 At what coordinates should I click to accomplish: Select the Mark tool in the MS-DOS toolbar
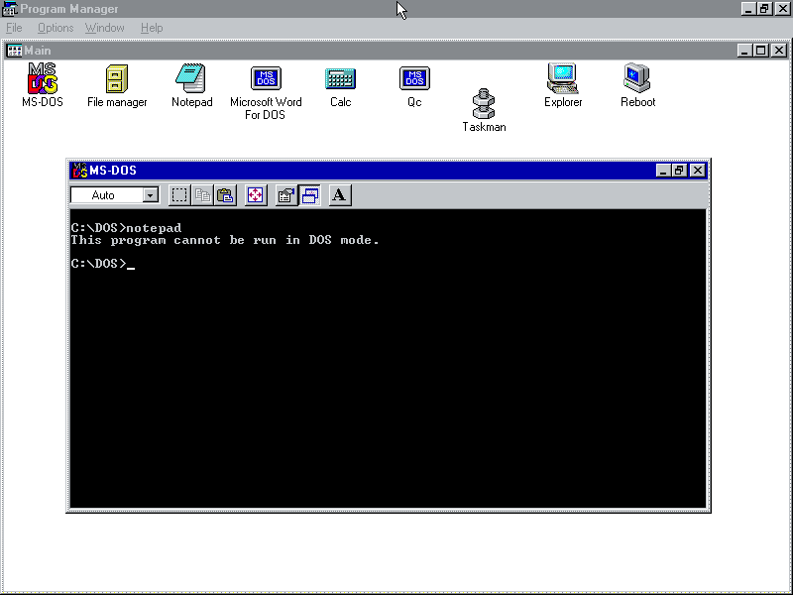(x=179, y=194)
